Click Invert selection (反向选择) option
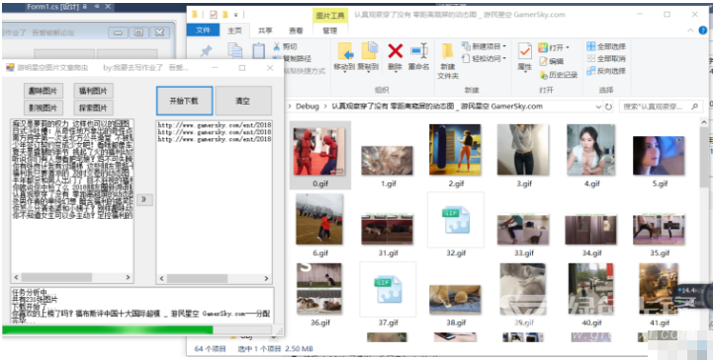This screenshot has width=713, height=360. [x=606, y=71]
